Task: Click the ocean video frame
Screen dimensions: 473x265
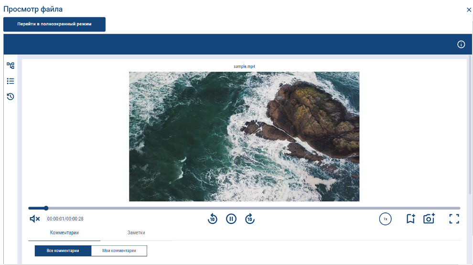Action: point(244,136)
